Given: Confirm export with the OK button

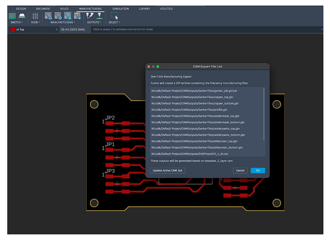Looking at the screenshot, I should [258, 170].
